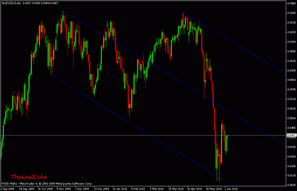Click the 16 Apr 2010 date label
Viewport: 297px width, 191px height.
click(195, 189)
